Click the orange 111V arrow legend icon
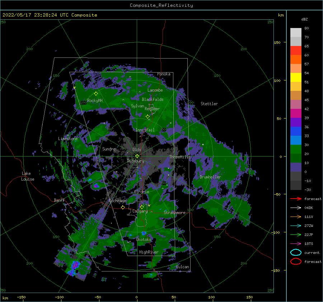Image resolution: width=323 pixels, height=302 pixels. pyautogui.click(x=296, y=217)
